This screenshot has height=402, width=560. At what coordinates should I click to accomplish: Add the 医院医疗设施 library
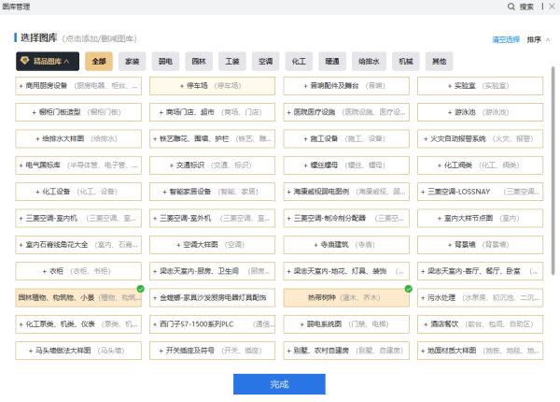(x=346, y=112)
